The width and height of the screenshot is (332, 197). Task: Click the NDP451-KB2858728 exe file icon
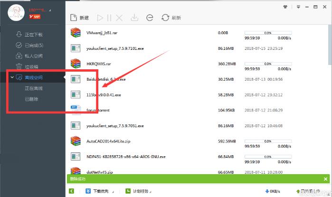pos(76,157)
